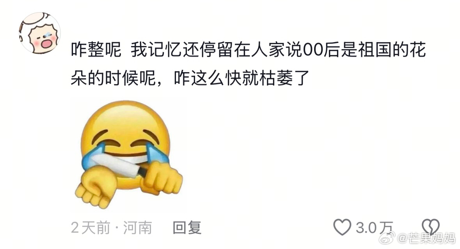Image resolution: width=460 pixels, height=249 pixels.
Task: Click the text line ending 枯萎了
Action: click(190, 78)
